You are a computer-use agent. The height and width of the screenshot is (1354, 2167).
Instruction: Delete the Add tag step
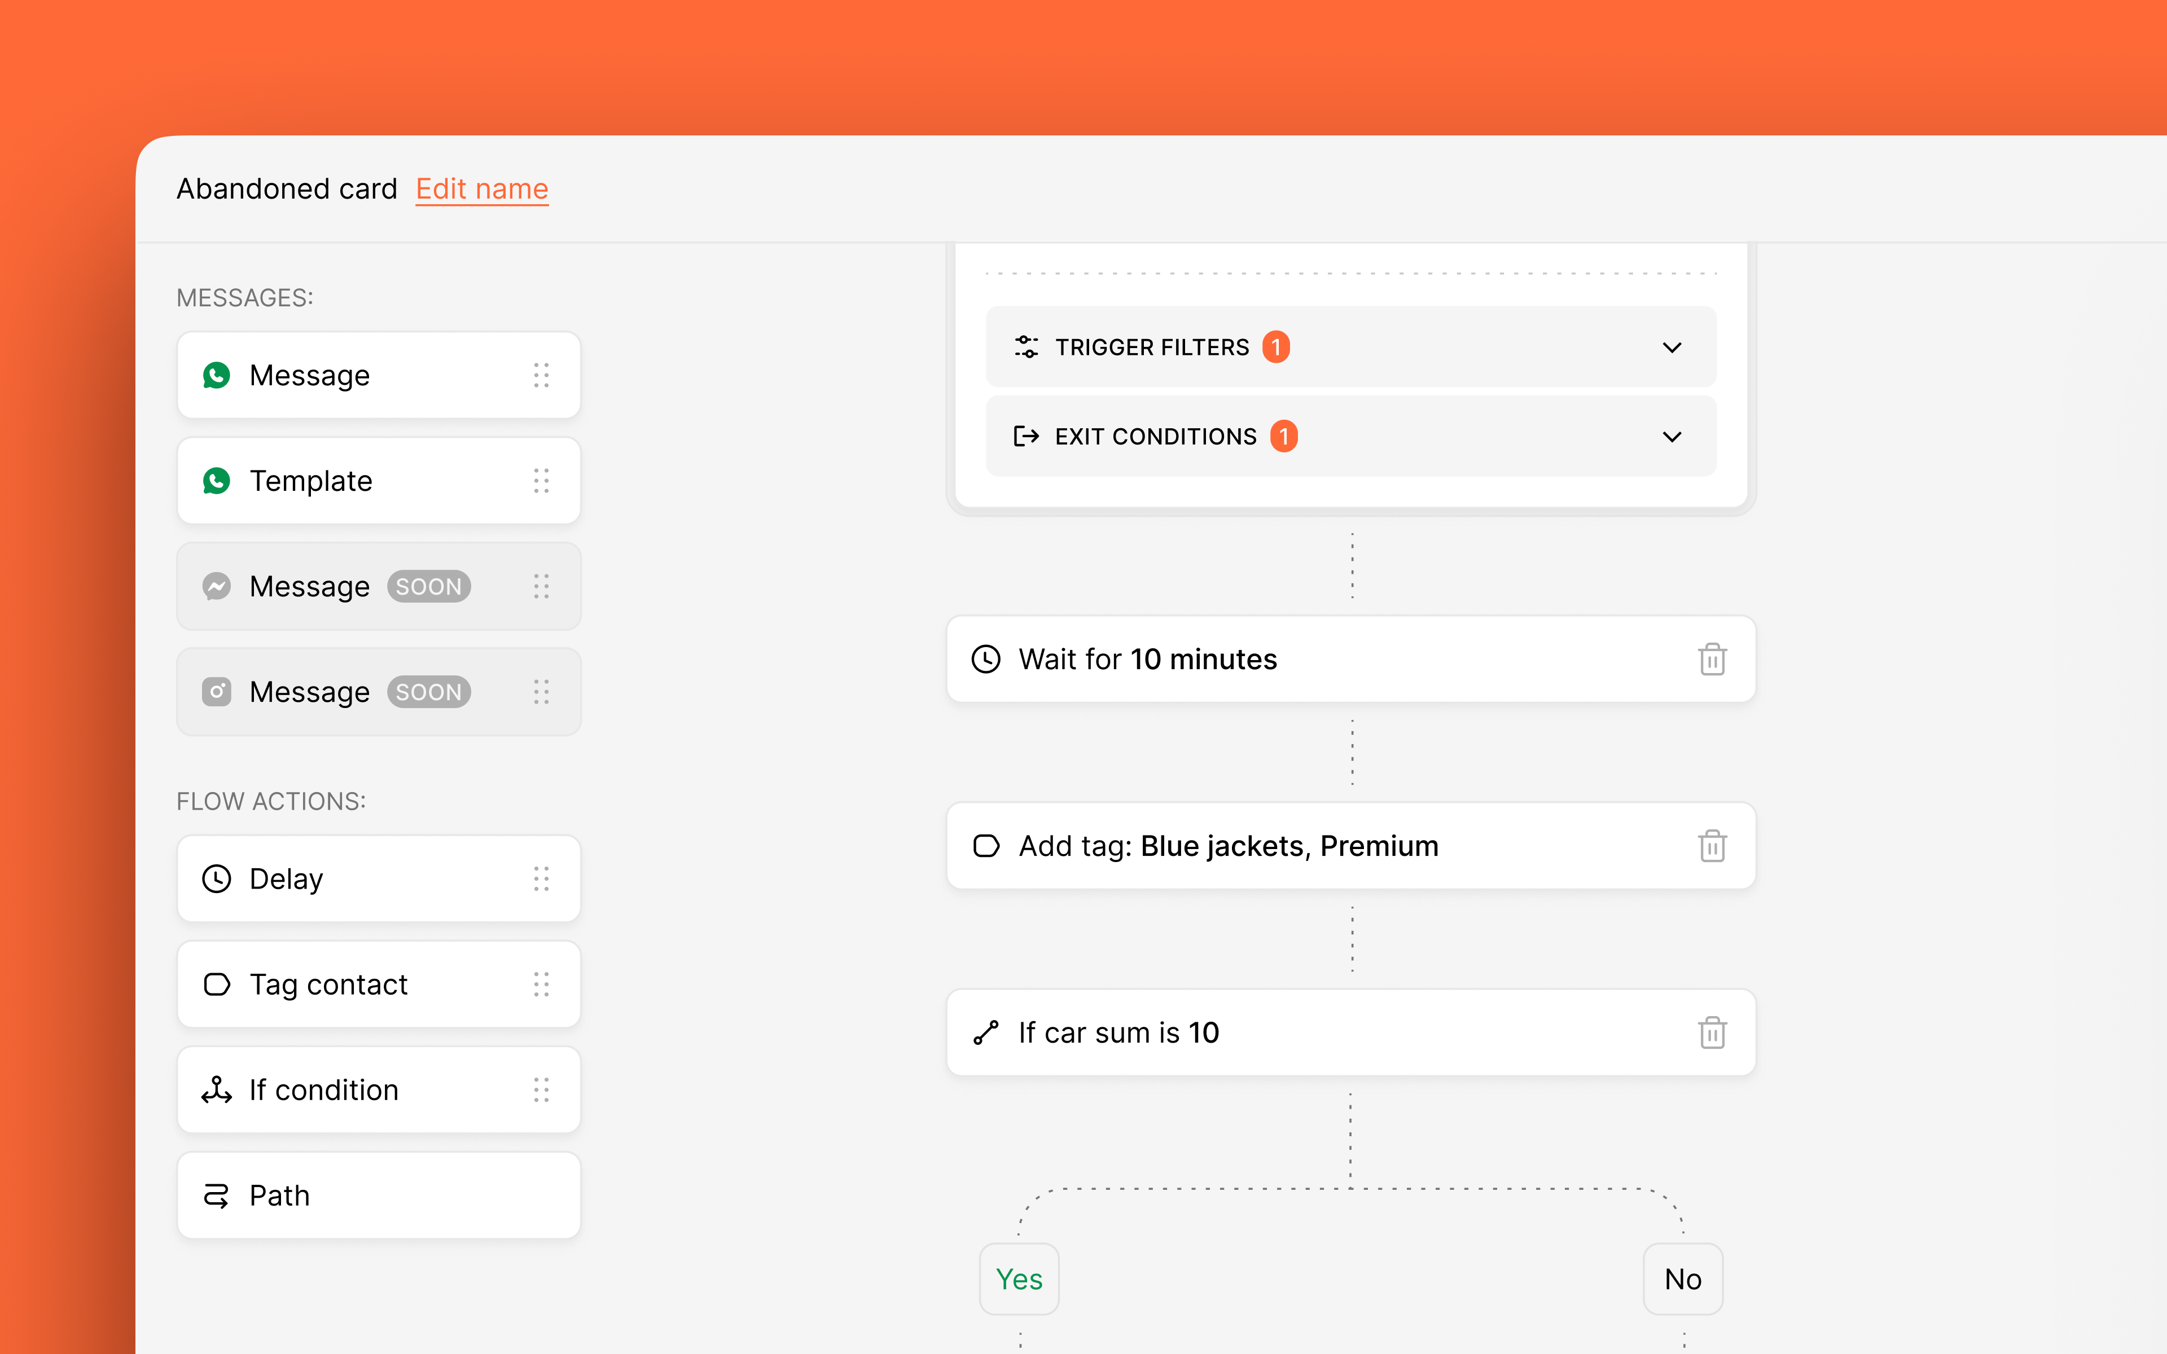[1712, 845]
